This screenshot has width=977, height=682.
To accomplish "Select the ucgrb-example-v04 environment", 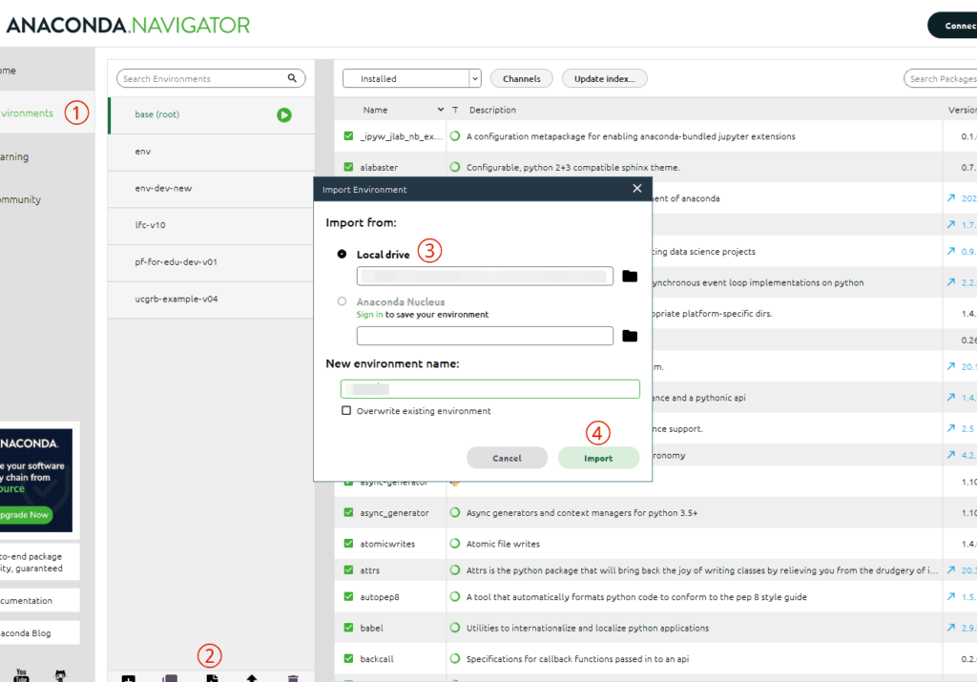I will [211, 299].
